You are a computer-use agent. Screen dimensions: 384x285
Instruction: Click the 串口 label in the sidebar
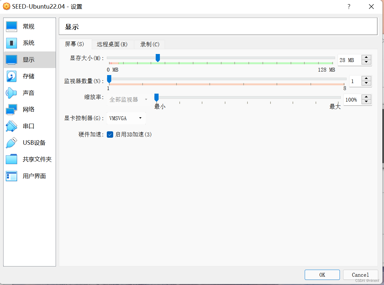tap(28, 126)
